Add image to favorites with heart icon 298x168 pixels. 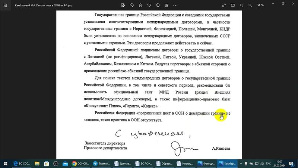[149, 5]
